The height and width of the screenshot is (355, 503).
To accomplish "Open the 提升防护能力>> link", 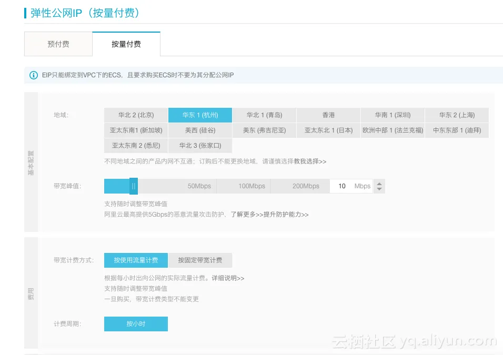I will pyautogui.click(x=286, y=215).
